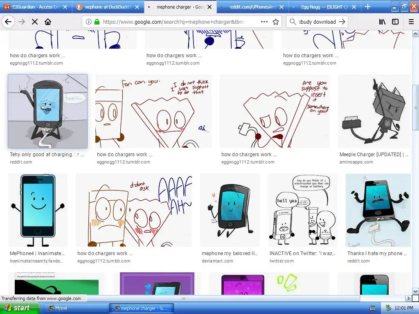Screen dimensions: 419x314
Task: Switch to Mypal taskbar button
Action: click(x=76, y=308)
